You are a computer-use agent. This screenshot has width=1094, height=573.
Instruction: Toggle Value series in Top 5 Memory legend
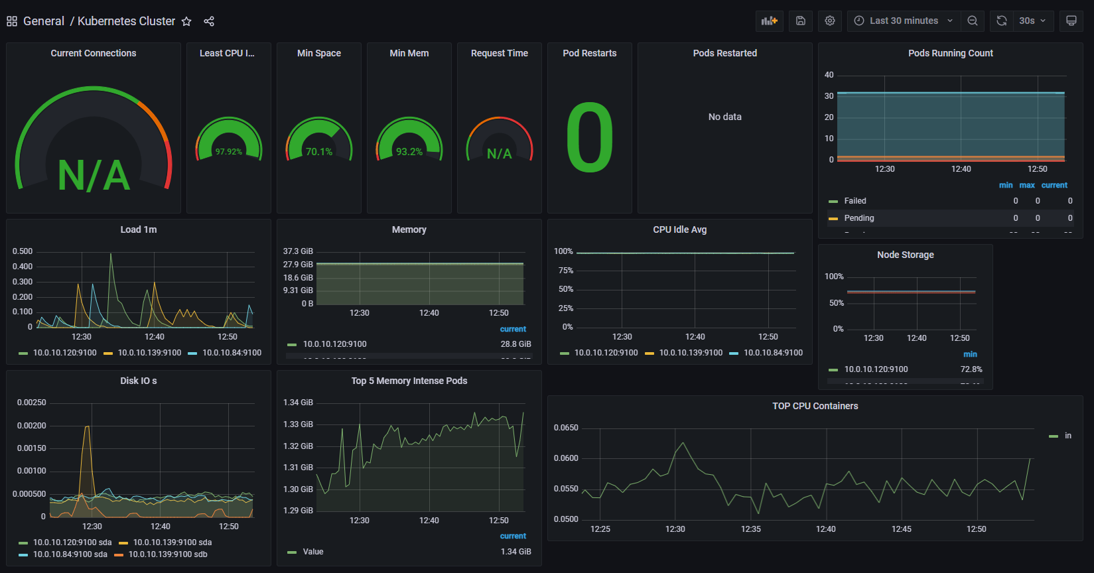[x=313, y=552]
